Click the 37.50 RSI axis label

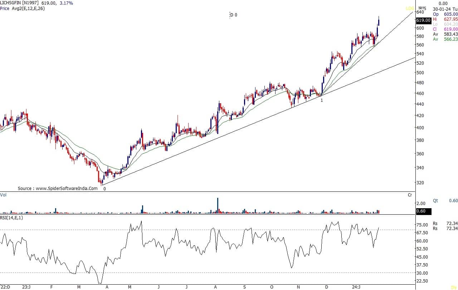[x=422, y=265]
